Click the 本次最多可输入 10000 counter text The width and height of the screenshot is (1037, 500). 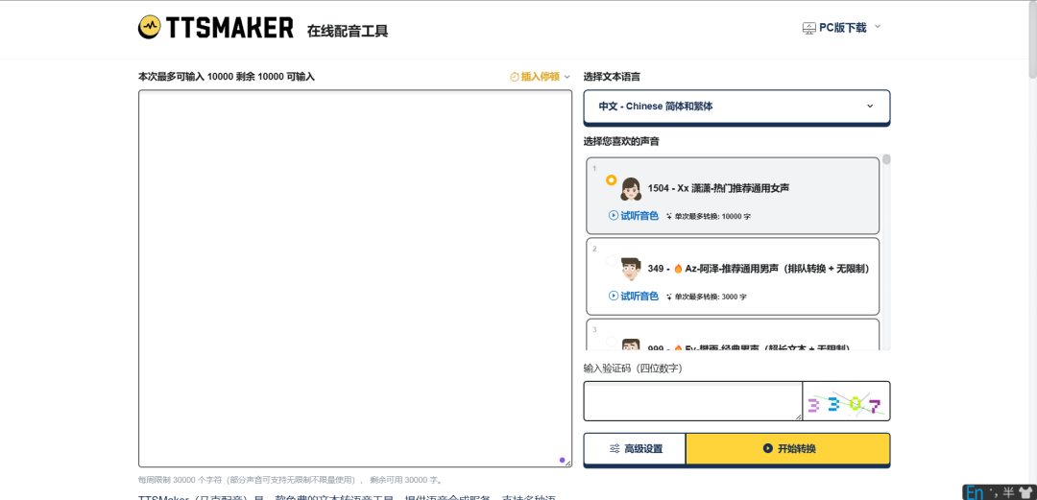click(x=227, y=77)
